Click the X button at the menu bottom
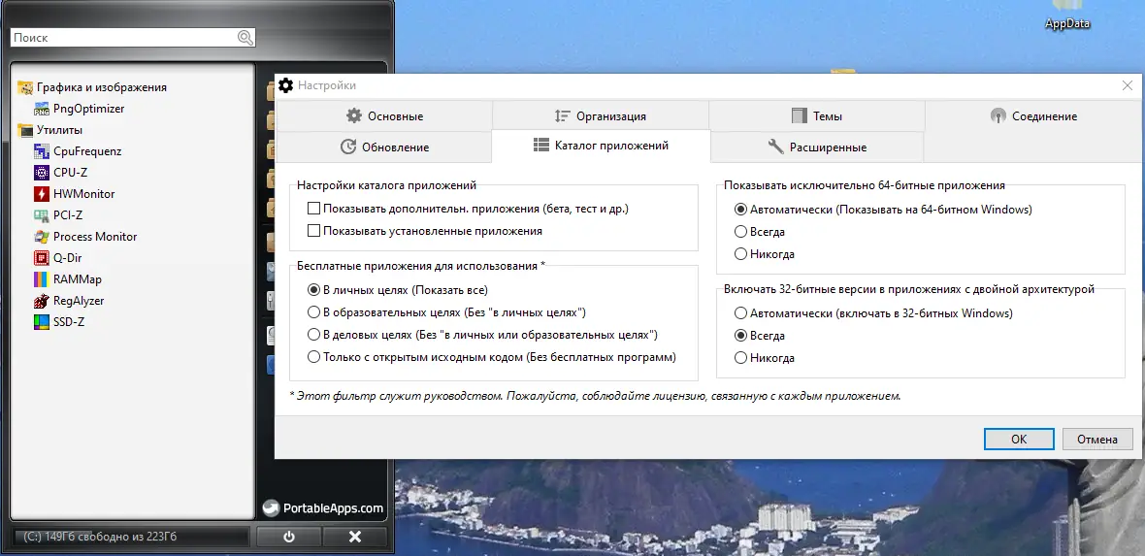 (355, 537)
